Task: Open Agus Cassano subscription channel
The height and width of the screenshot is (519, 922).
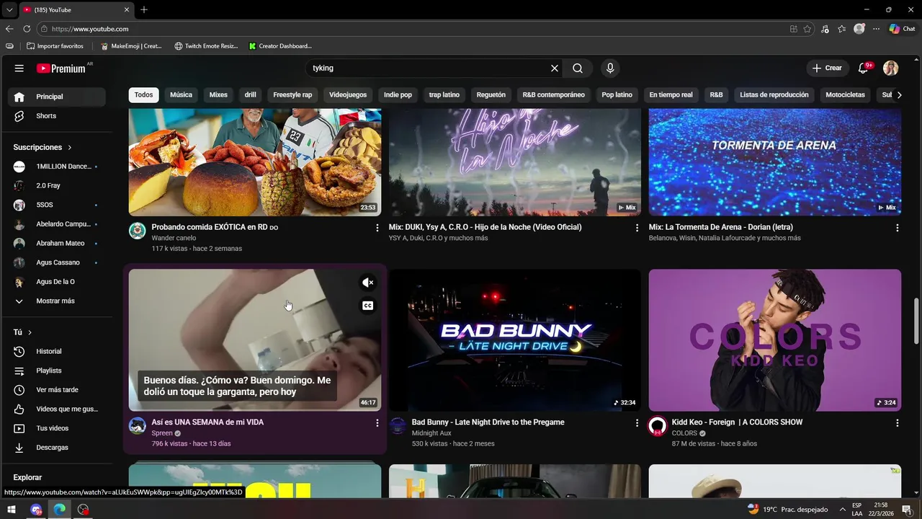Action: click(x=56, y=262)
